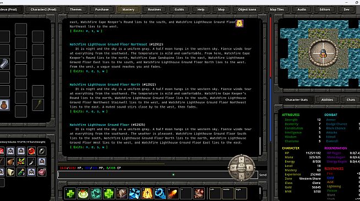The height and width of the screenshot is (201, 360).
Task: Pick the red orb in inventory
Action: 31,151
